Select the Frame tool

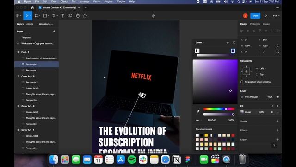coord(36,16)
